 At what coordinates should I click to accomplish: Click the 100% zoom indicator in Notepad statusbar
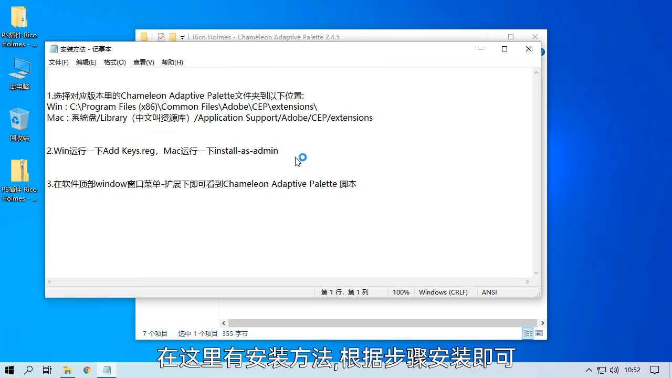[401, 292]
